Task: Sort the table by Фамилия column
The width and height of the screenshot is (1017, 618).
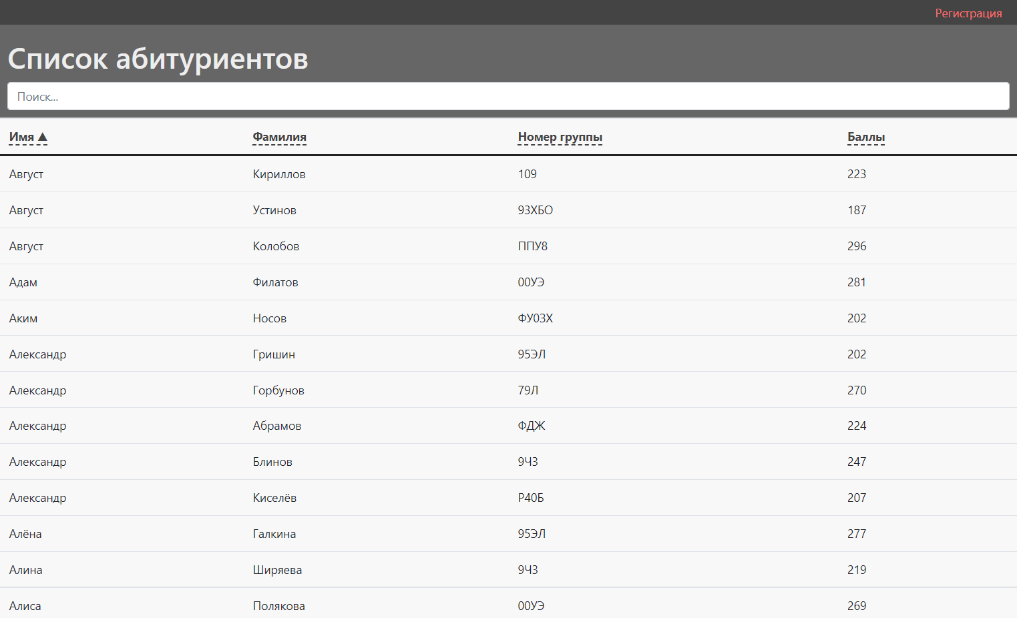Action: 279,137
